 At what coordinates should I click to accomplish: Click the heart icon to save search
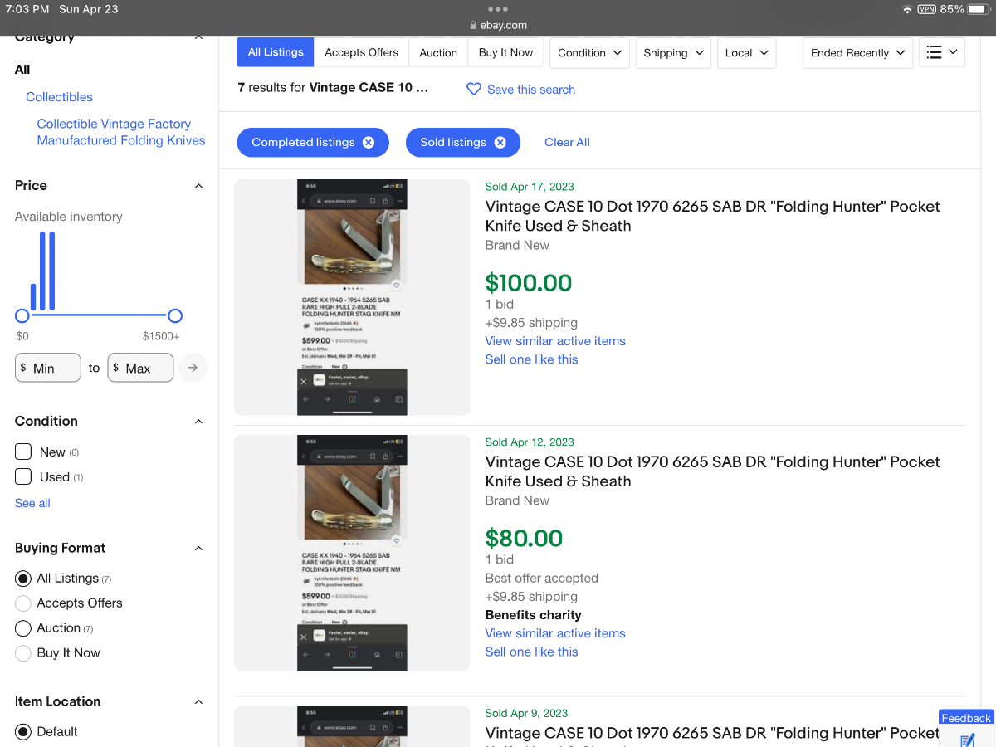pos(474,90)
